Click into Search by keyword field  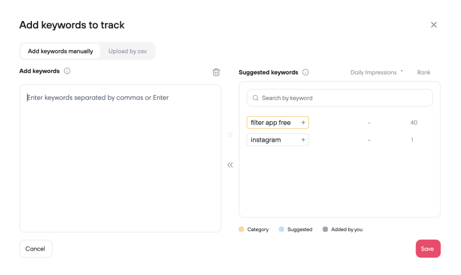click(342, 98)
